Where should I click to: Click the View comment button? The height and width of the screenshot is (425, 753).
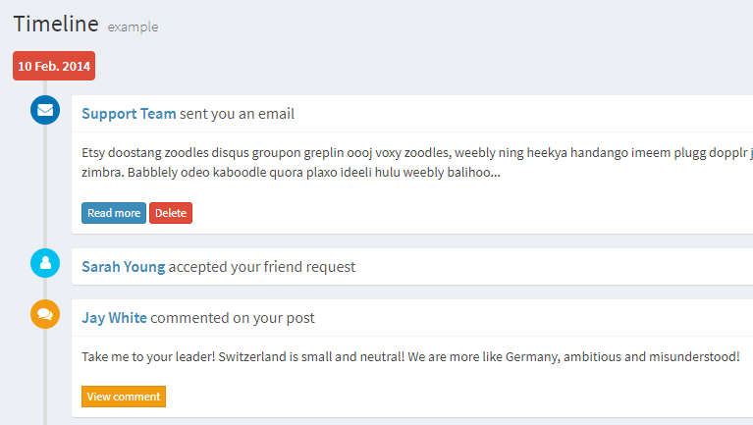point(124,397)
